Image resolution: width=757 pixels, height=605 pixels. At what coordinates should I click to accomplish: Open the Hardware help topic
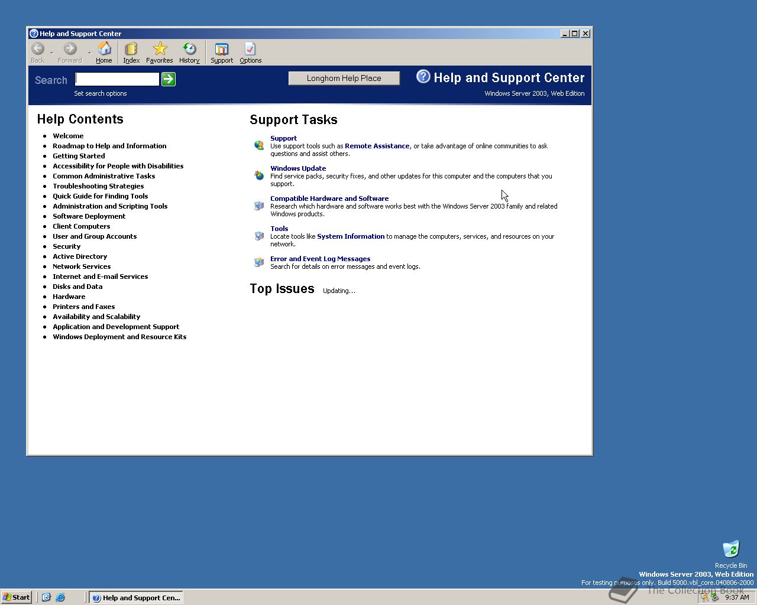pos(69,297)
